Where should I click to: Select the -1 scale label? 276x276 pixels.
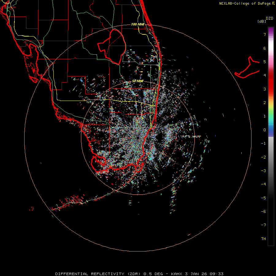(263, 144)
